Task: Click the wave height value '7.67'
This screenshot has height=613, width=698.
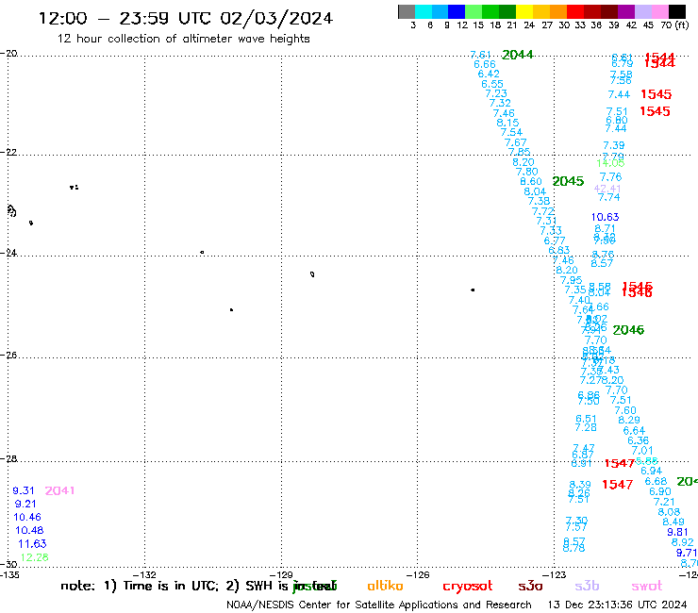Action: (x=516, y=143)
